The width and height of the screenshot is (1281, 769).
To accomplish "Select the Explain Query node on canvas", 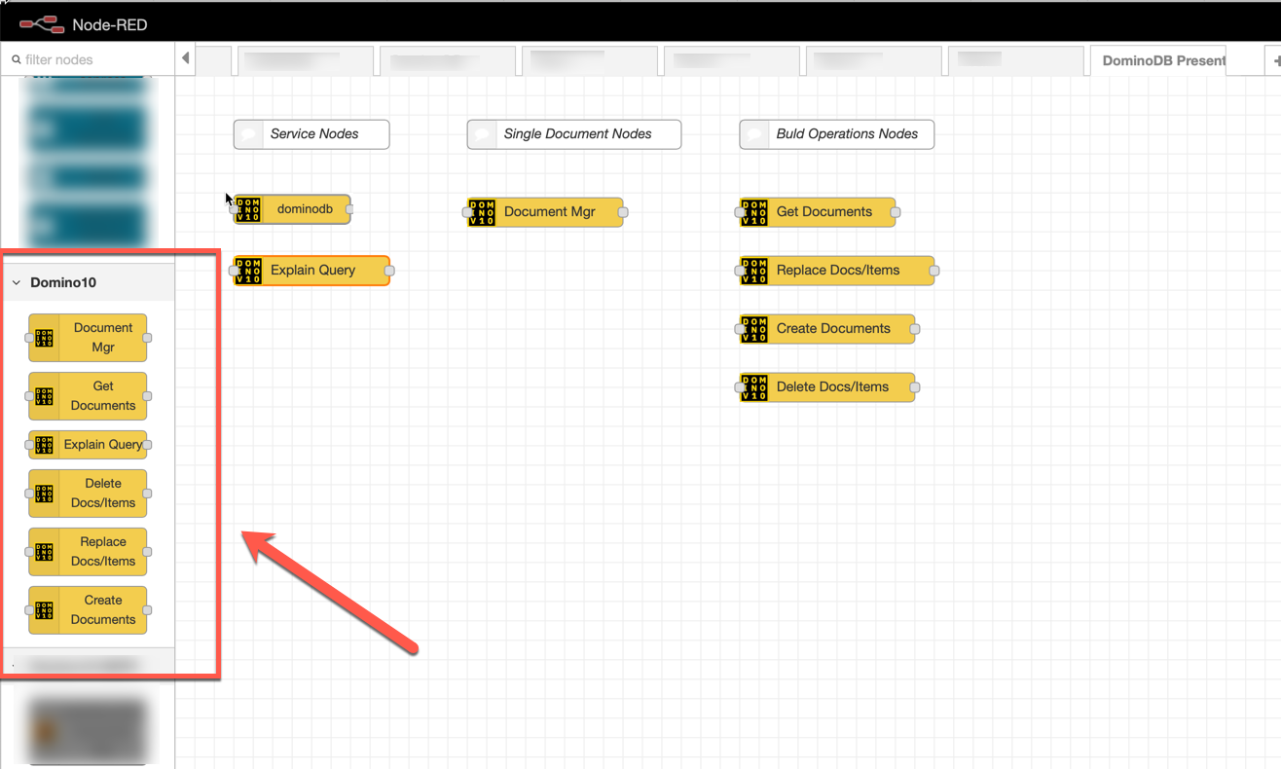I will pos(312,271).
